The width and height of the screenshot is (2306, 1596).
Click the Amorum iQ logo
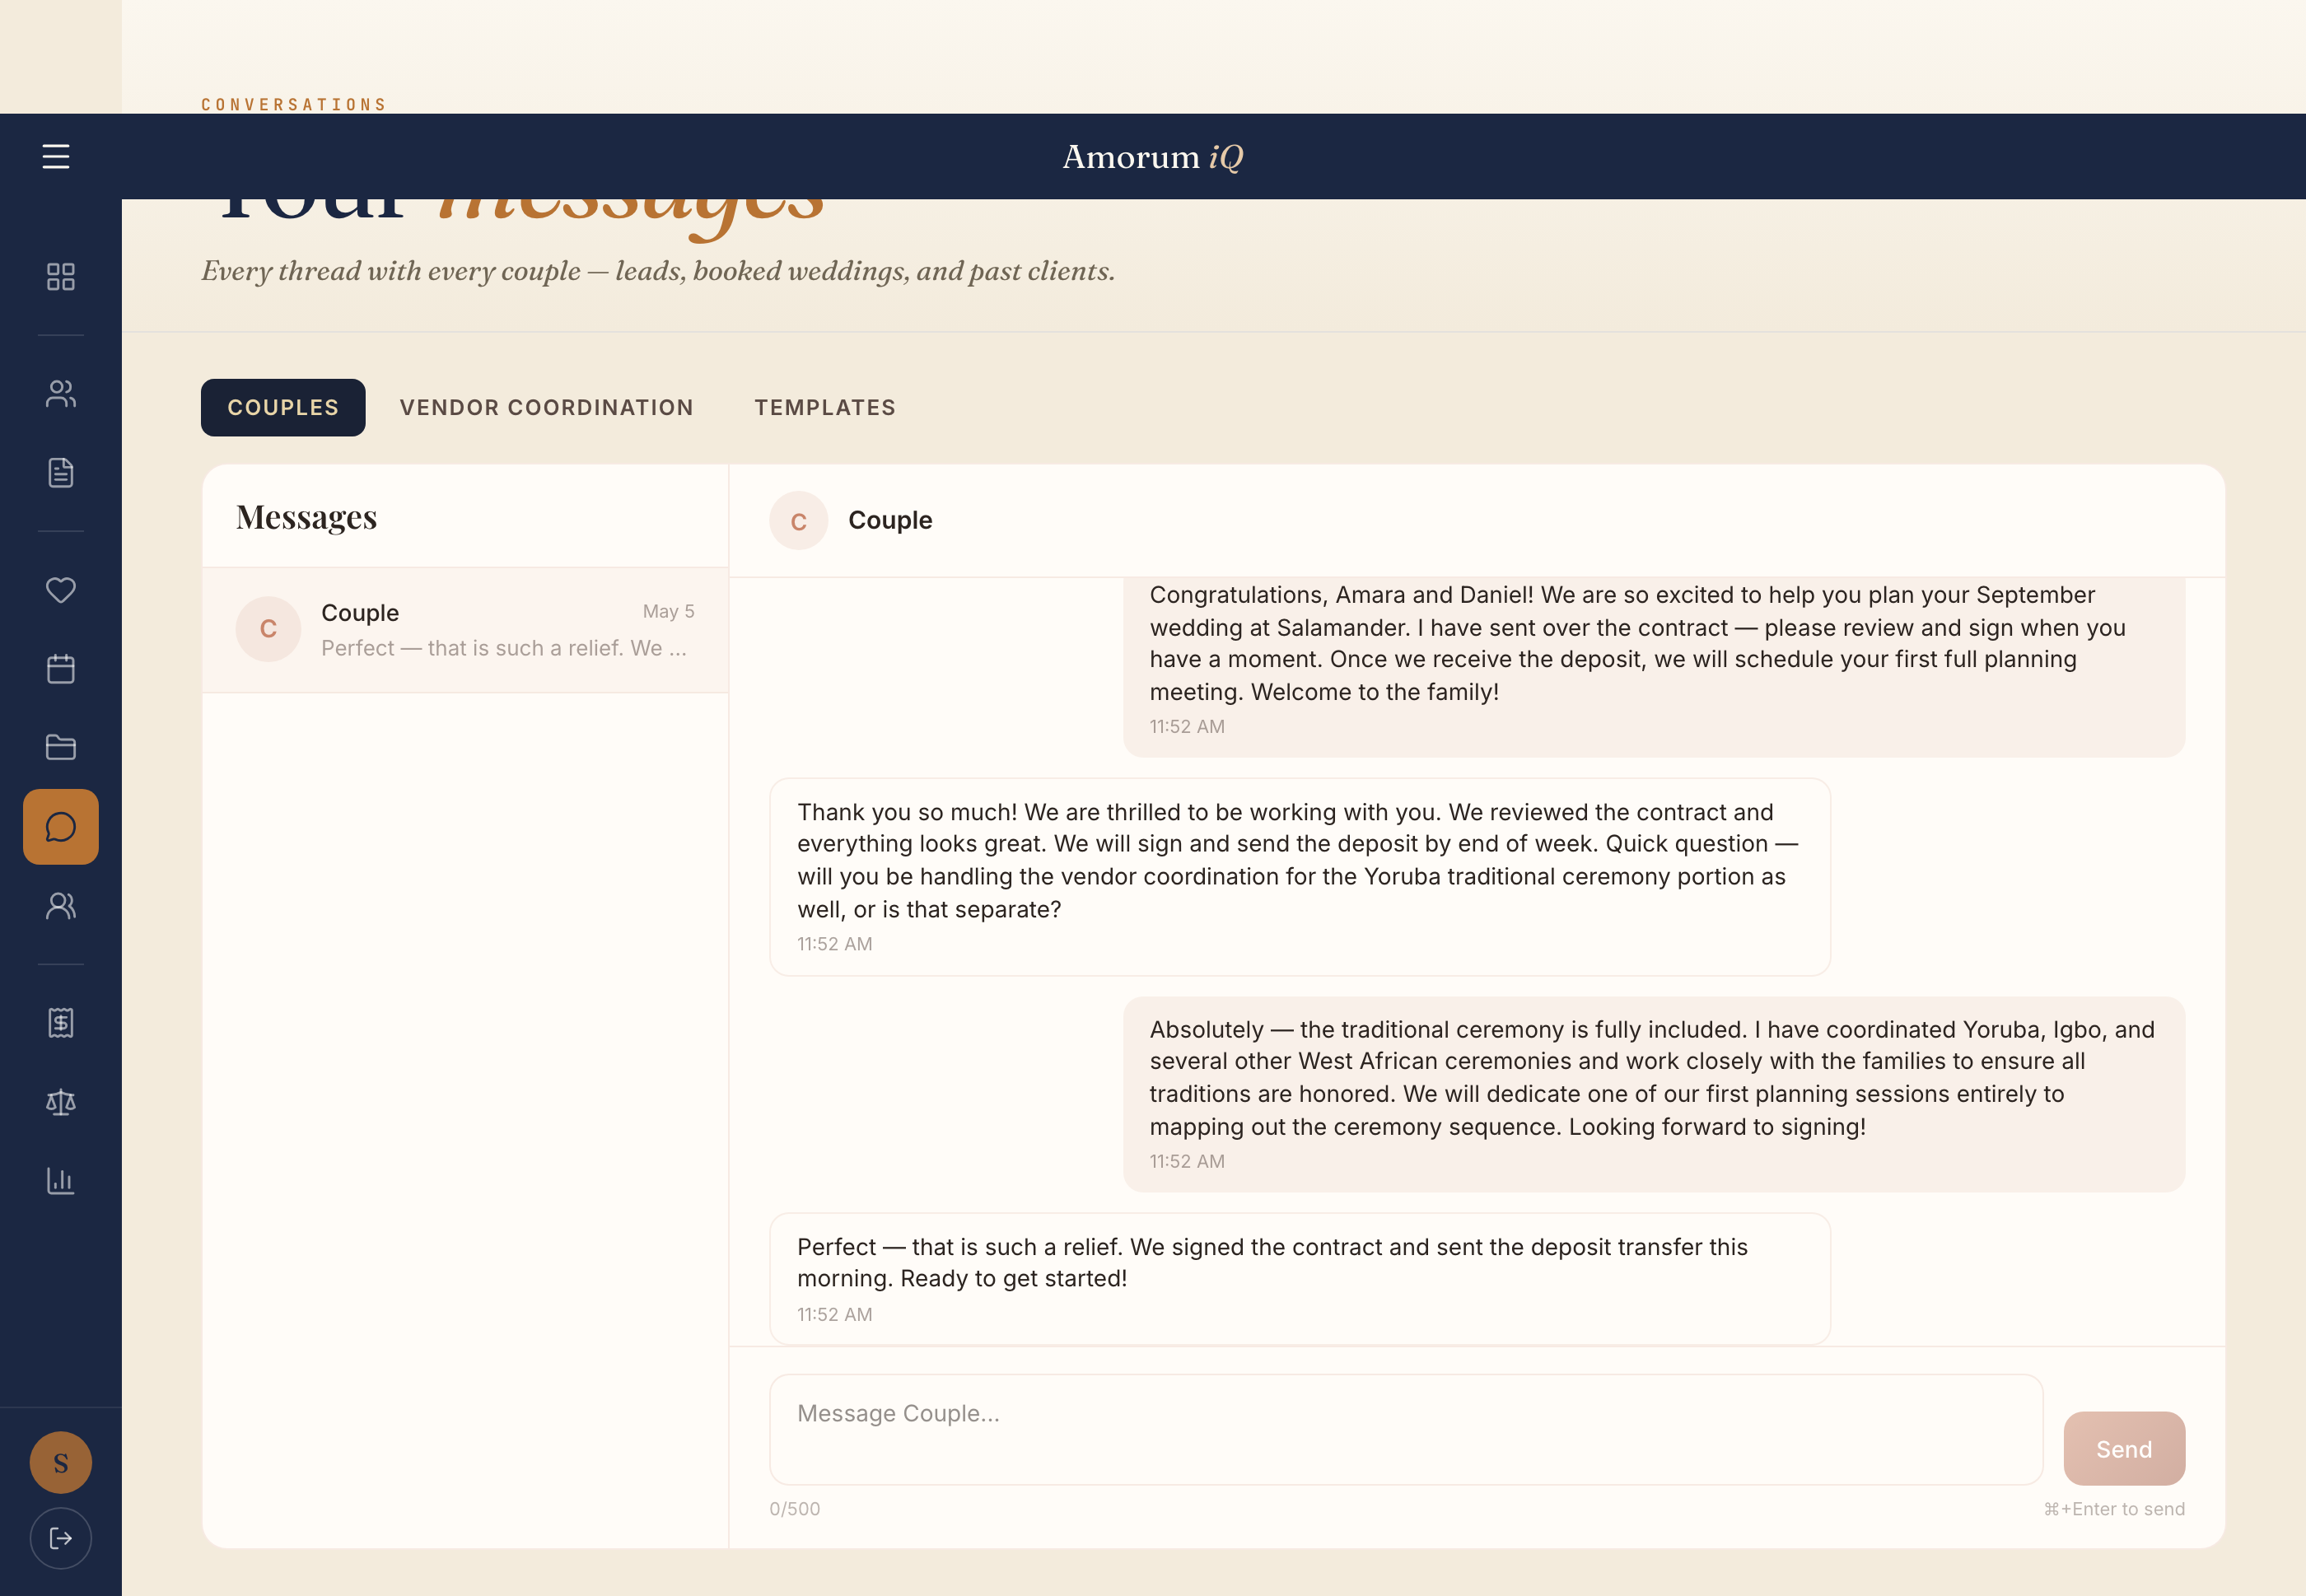tap(1153, 157)
